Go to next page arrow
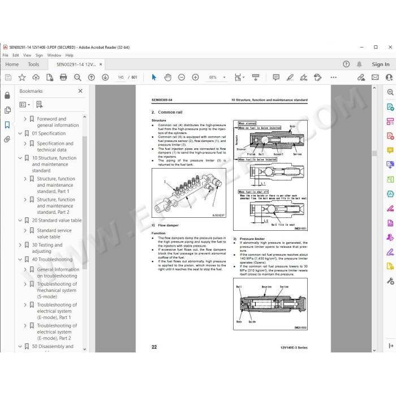396x396 pixels. click(105, 78)
